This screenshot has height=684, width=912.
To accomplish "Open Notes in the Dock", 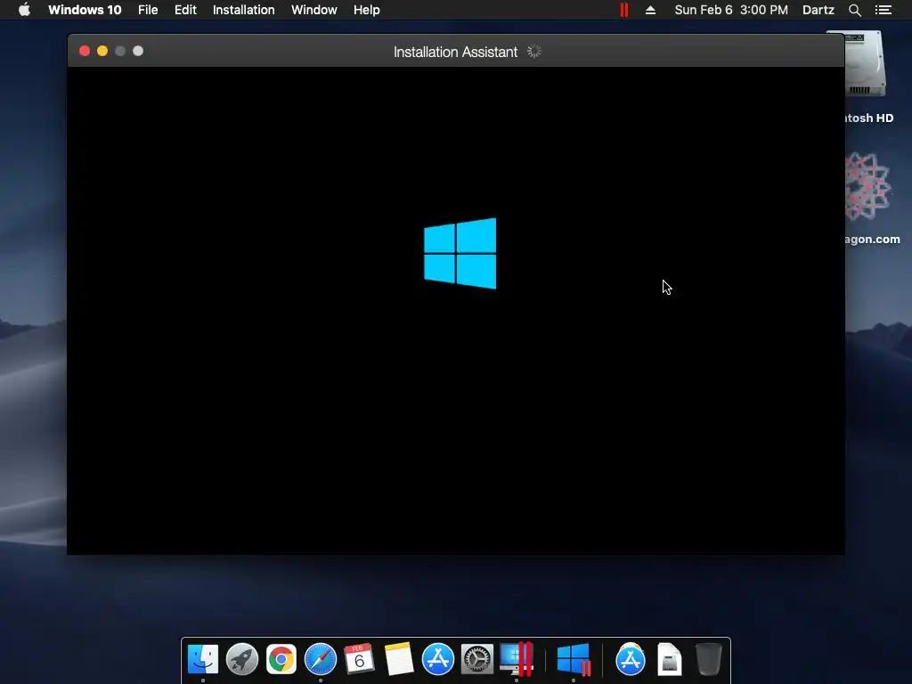I will click(x=398, y=659).
